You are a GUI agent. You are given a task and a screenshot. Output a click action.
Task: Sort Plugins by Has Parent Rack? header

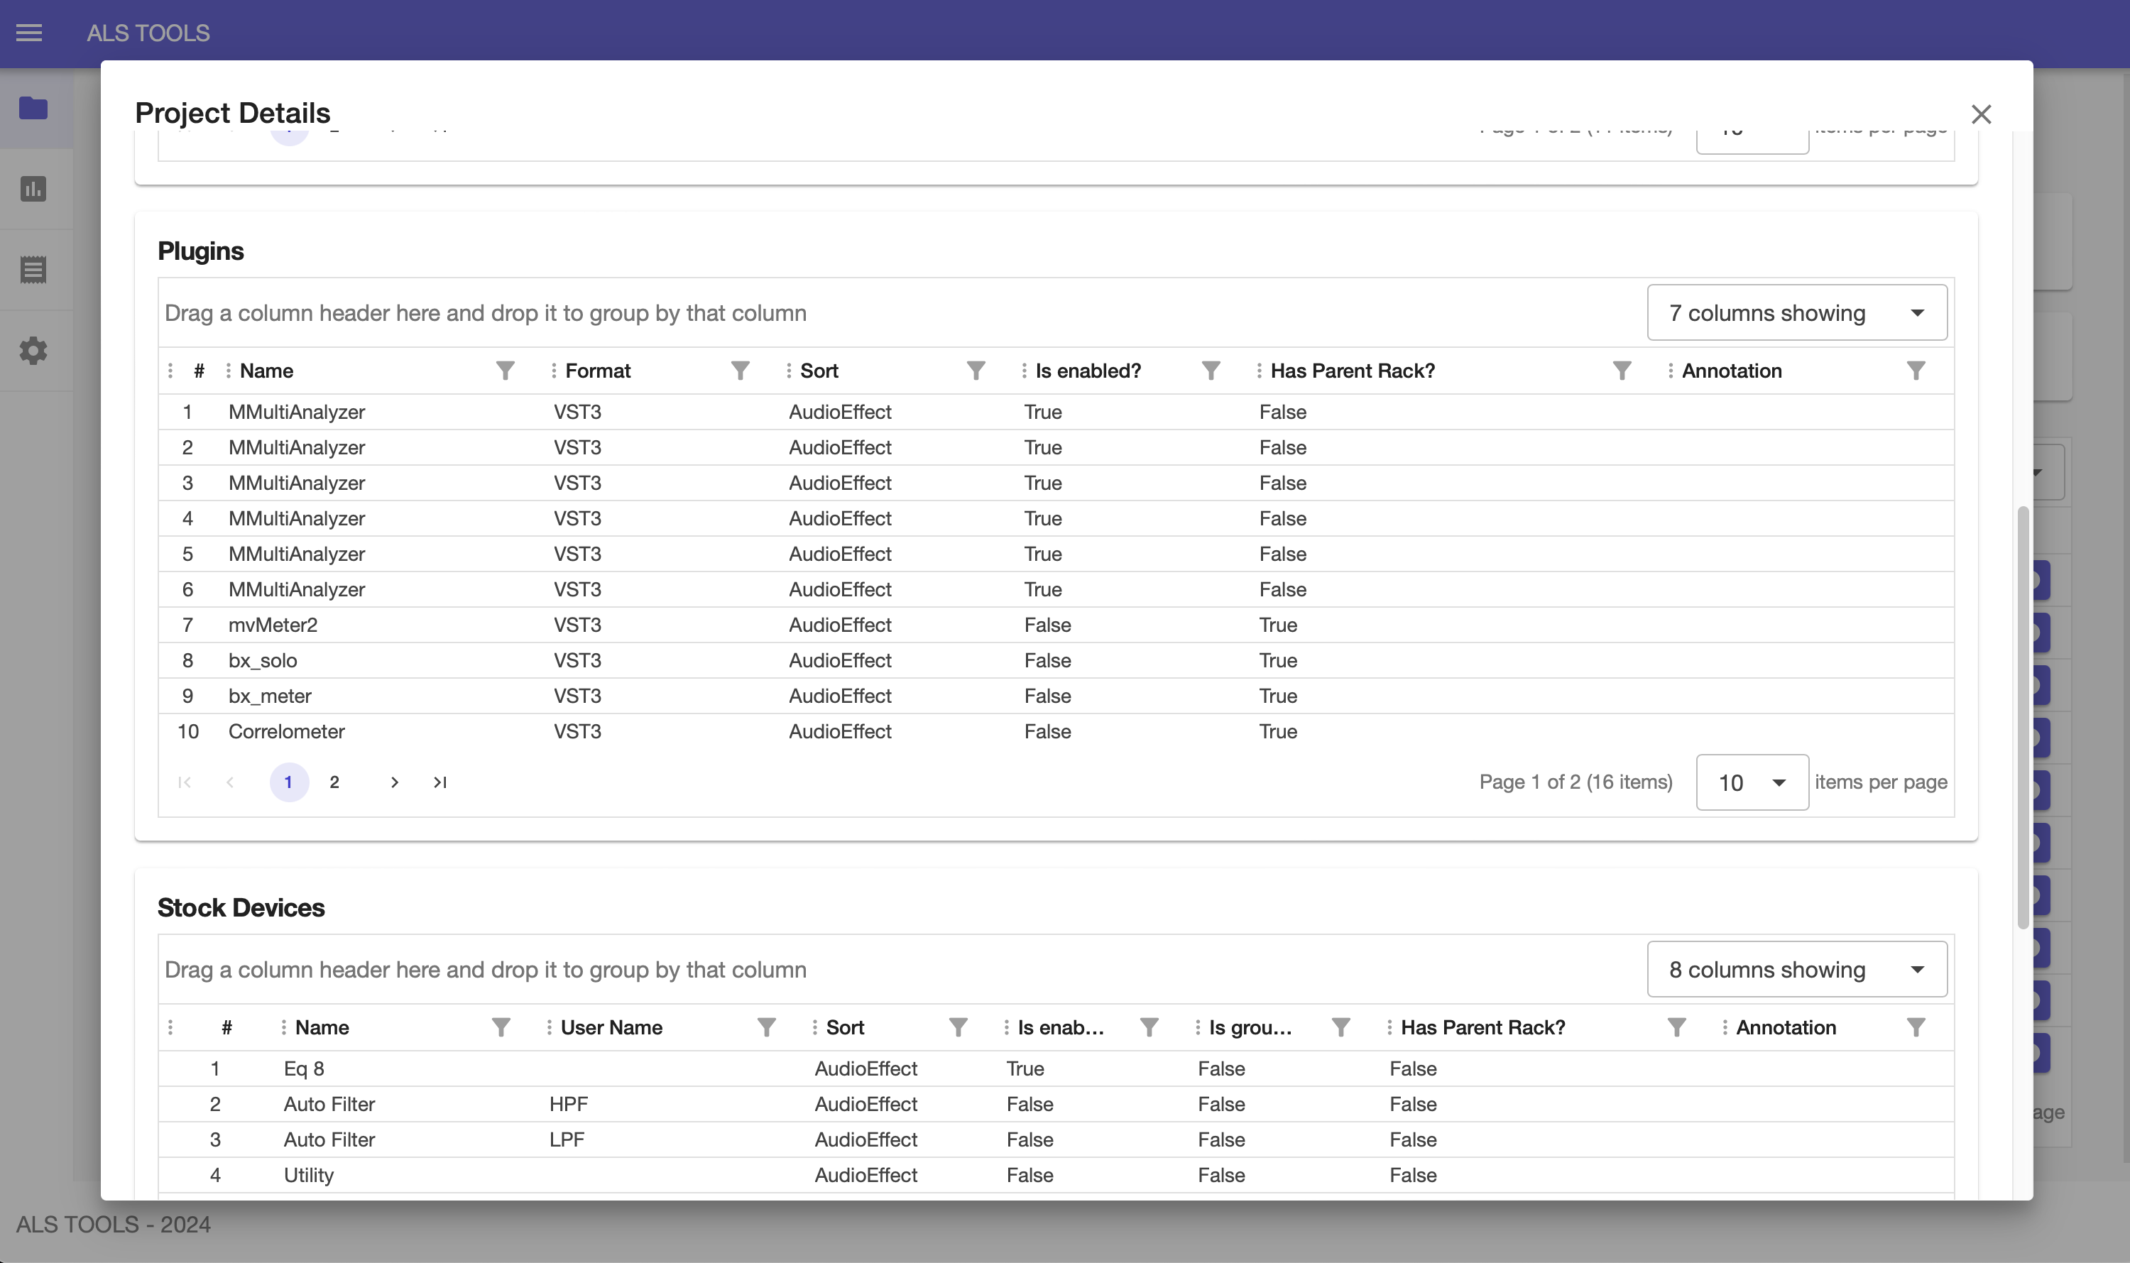pyautogui.click(x=1353, y=371)
